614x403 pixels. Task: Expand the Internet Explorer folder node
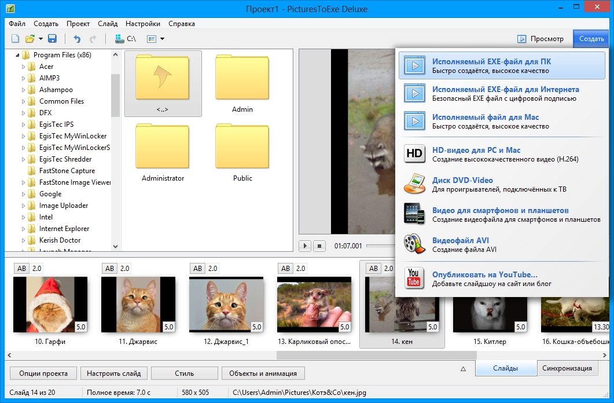(x=23, y=229)
